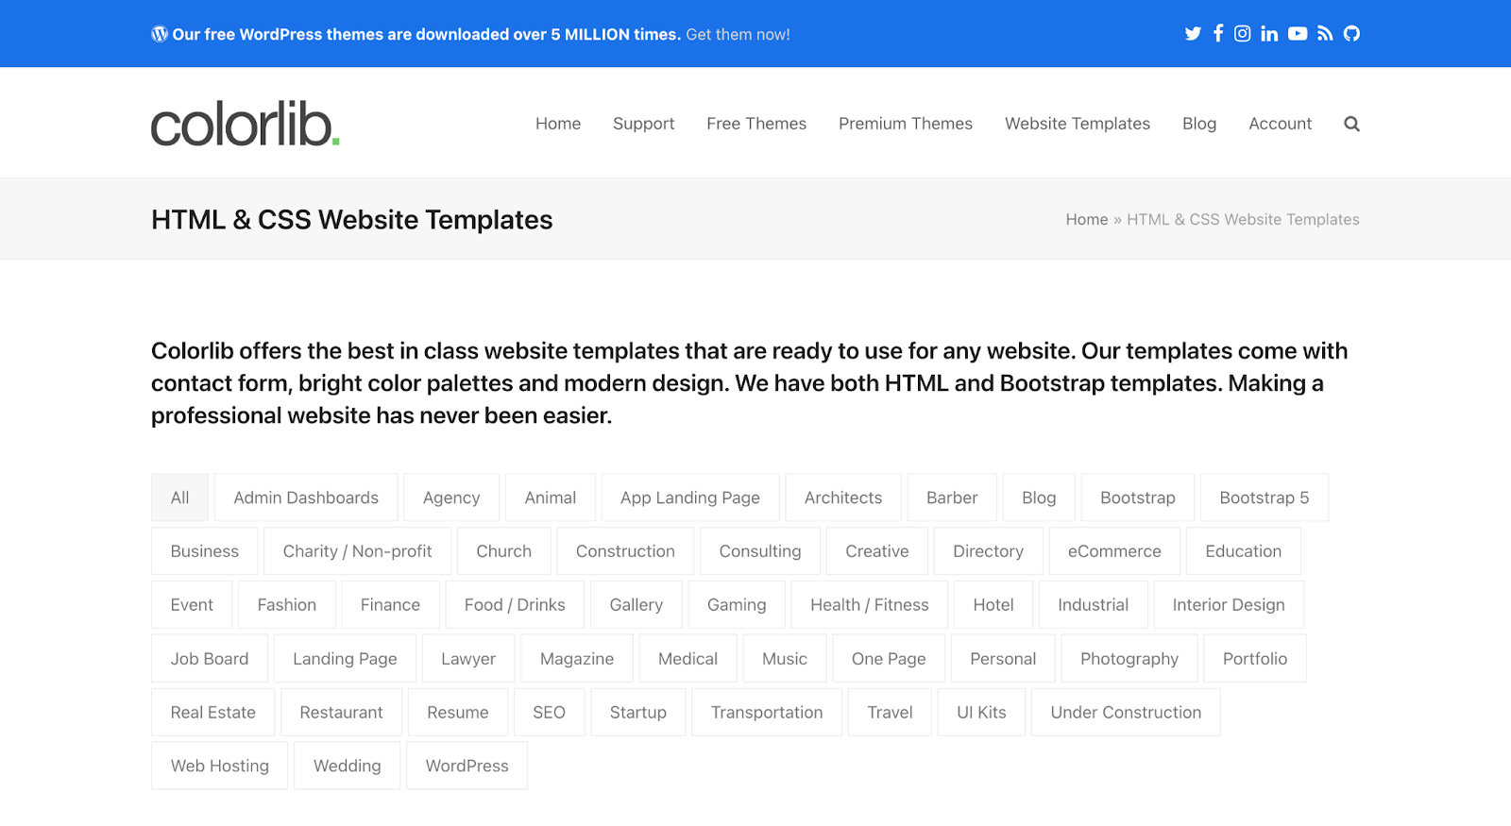This screenshot has width=1511, height=826.
Task: Filter by Real Estate category
Action: (x=212, y=713)
